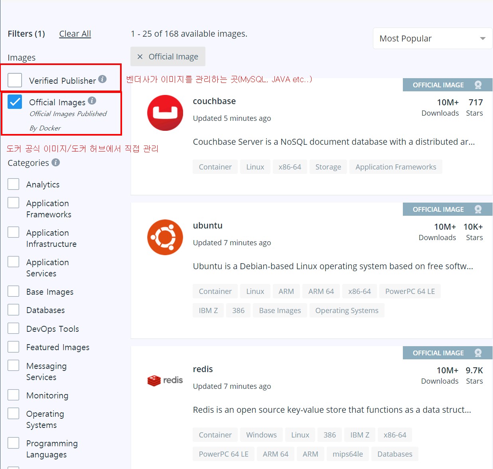Click the Clear All filters link
The width and height of the screenshot is (493, 469).
pyautogui.click(x=75, y=34)
